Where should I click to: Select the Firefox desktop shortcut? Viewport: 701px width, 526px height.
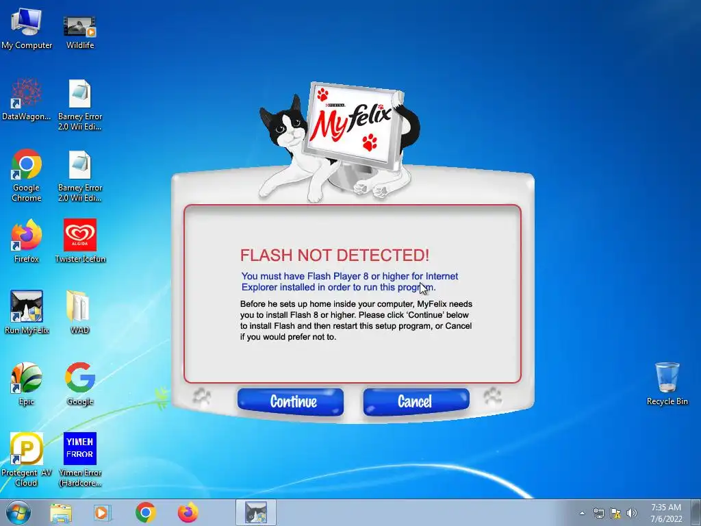tap(27, 240)
